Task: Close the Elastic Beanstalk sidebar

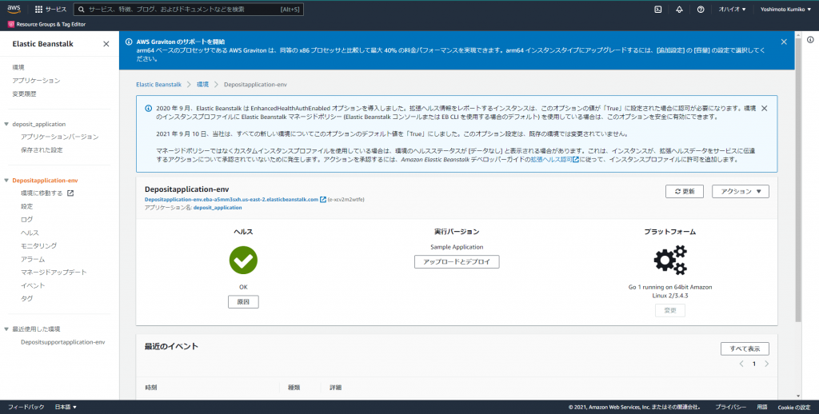Action: coord(106,44)
